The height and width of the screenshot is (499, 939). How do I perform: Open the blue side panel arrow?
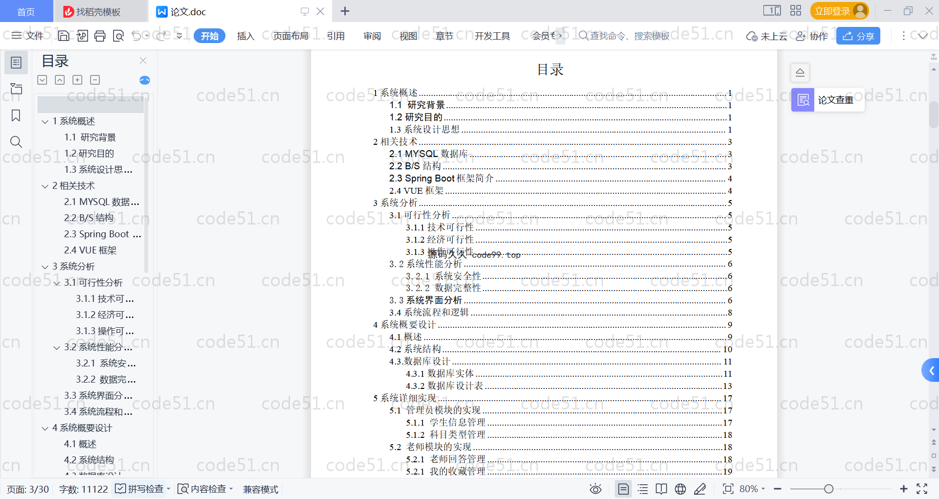coord(931,371)
